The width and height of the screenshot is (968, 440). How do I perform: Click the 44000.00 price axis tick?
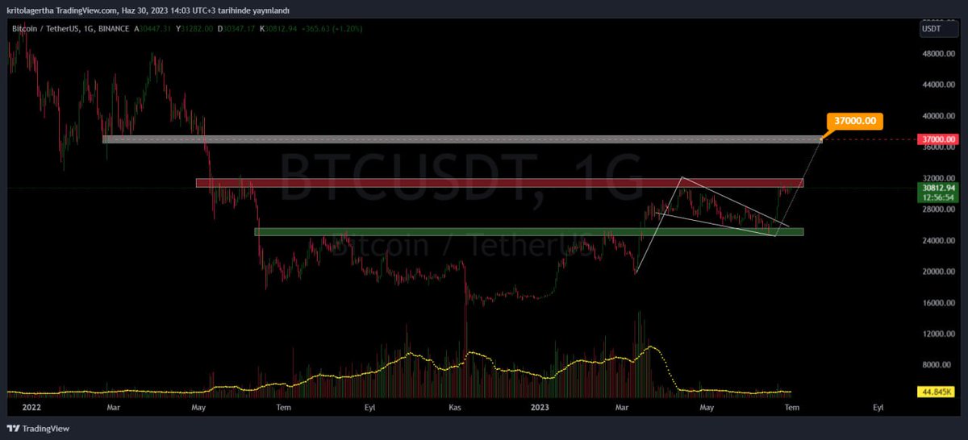click(x=937, y=85)
